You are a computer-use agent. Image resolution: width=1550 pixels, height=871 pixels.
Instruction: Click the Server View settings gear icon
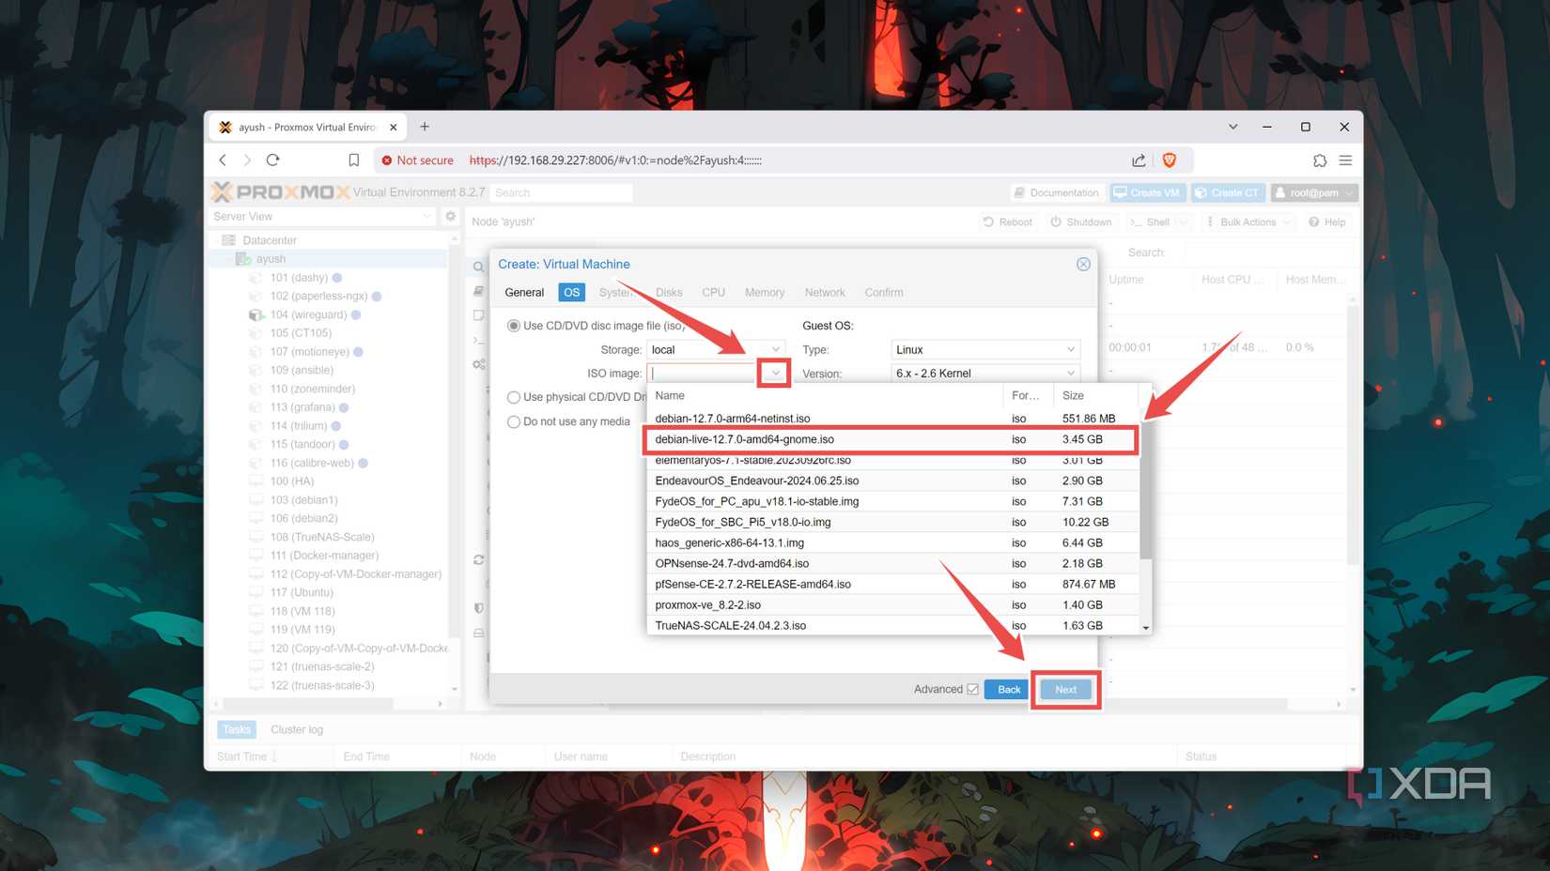coord(450,216)
